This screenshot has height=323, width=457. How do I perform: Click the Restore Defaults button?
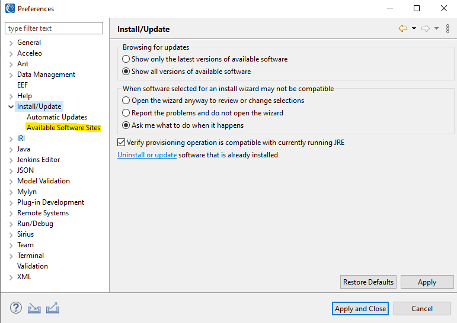(368, 282)
